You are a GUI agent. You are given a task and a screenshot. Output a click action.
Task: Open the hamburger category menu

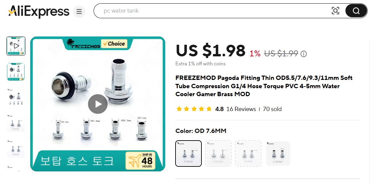pyautogui.click(x=79, y=11)
